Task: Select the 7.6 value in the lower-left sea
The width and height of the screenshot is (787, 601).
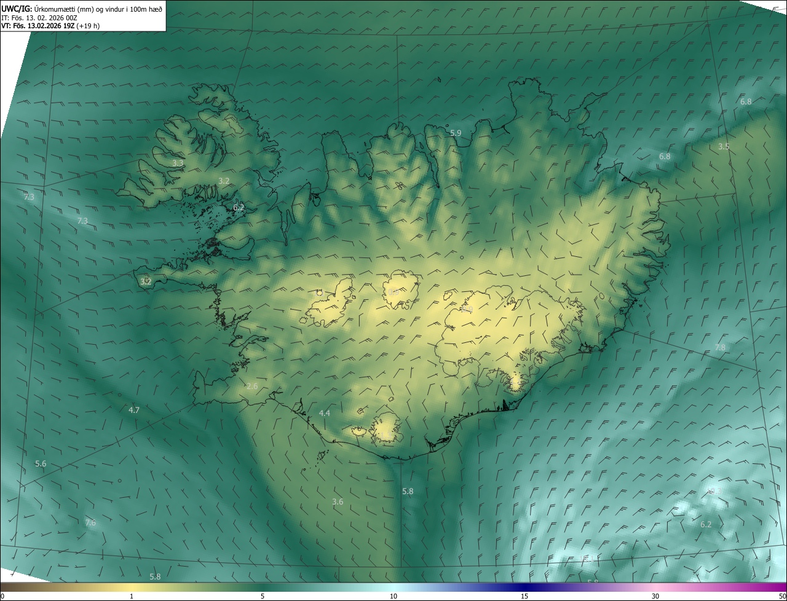Action: pyautogui.click(x=90, y=523)
